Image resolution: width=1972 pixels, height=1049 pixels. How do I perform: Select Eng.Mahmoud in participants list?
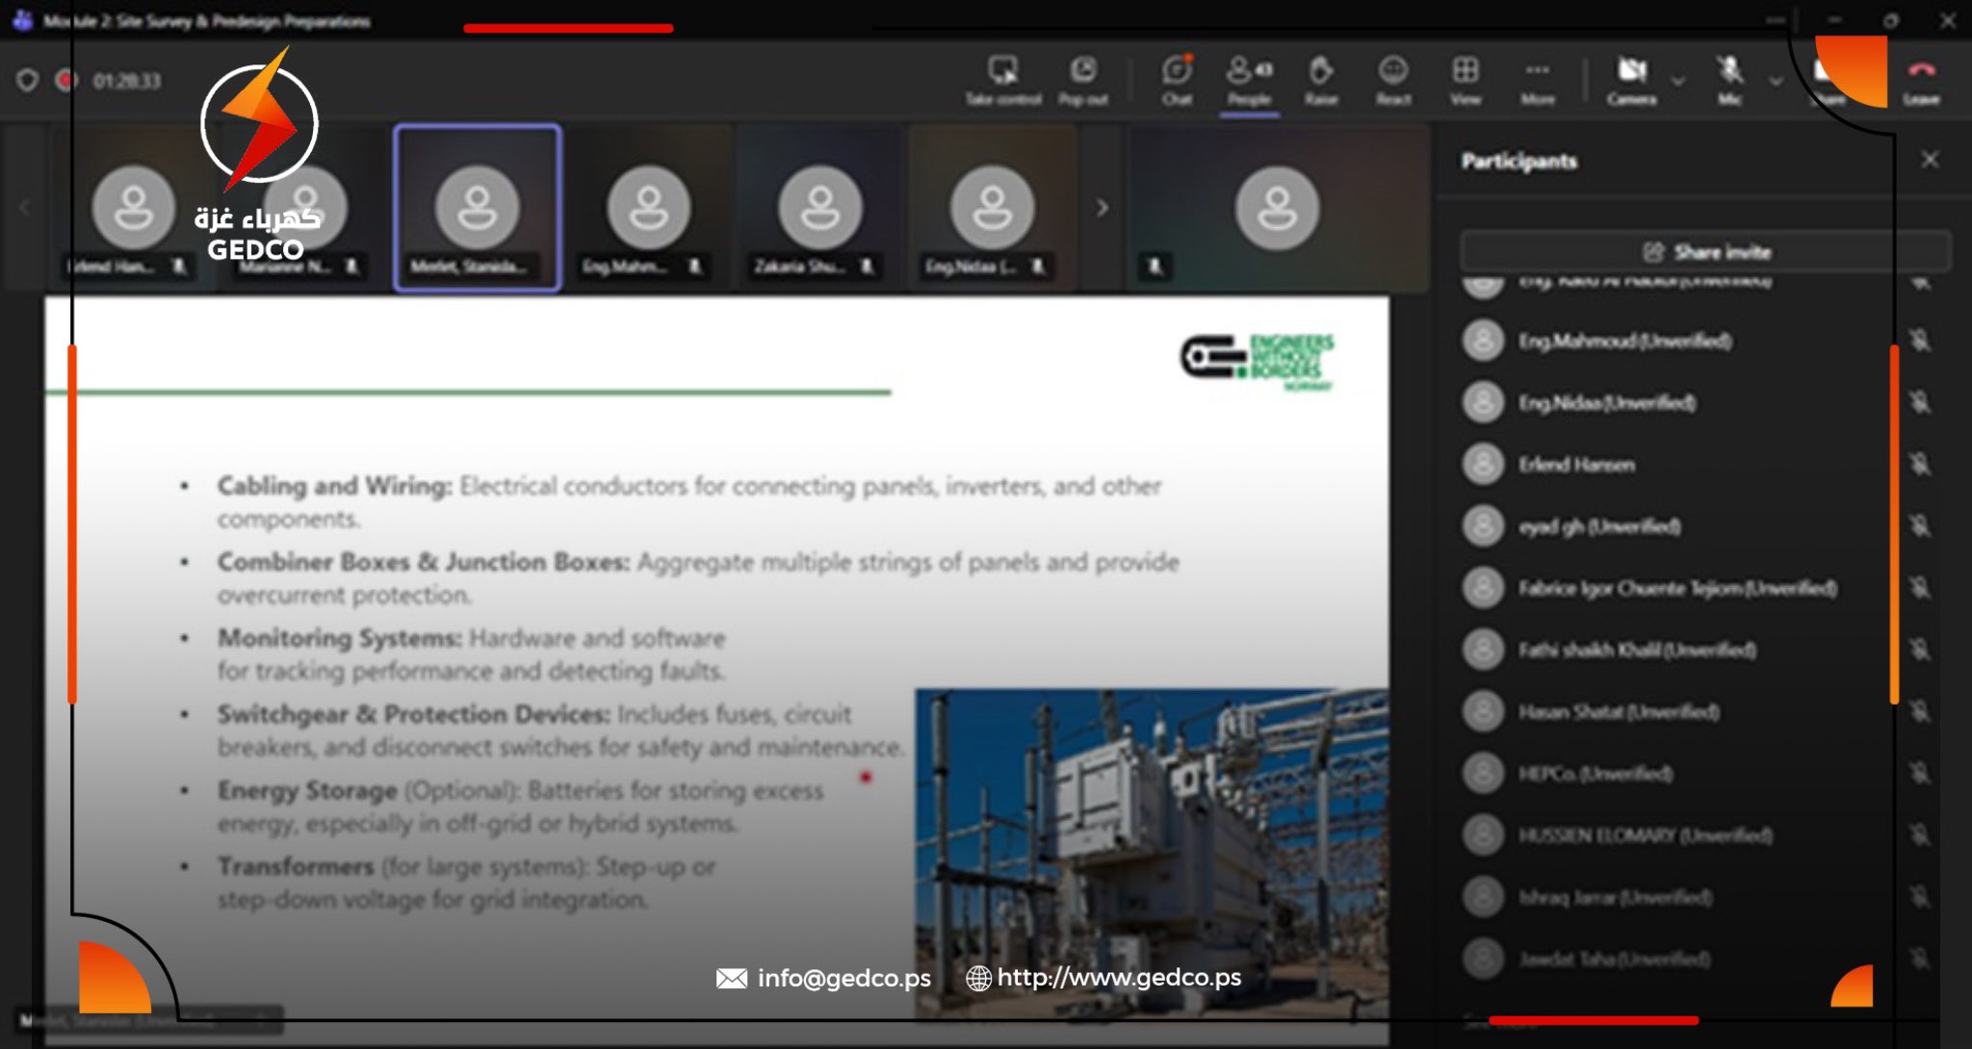(x=1624, y=342)
